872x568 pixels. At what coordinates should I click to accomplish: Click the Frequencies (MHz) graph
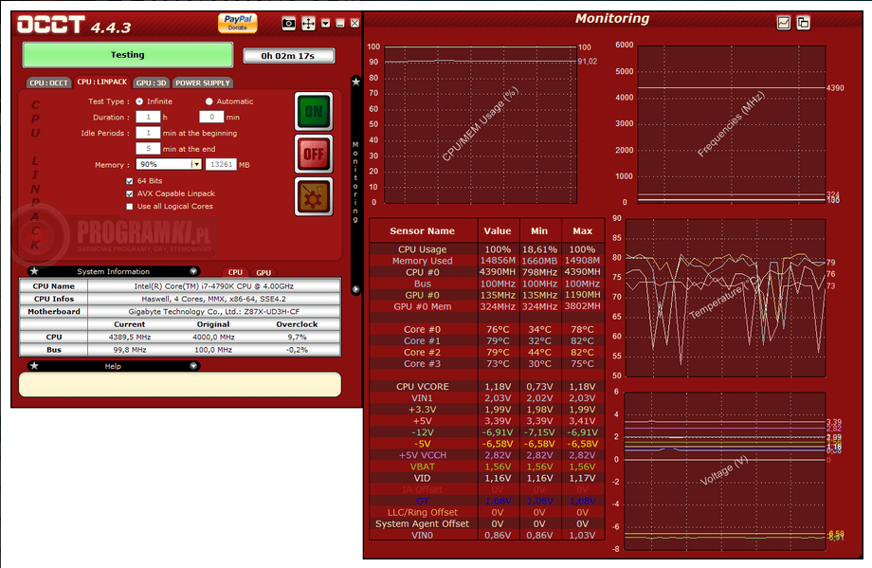(x=732, y=124)
